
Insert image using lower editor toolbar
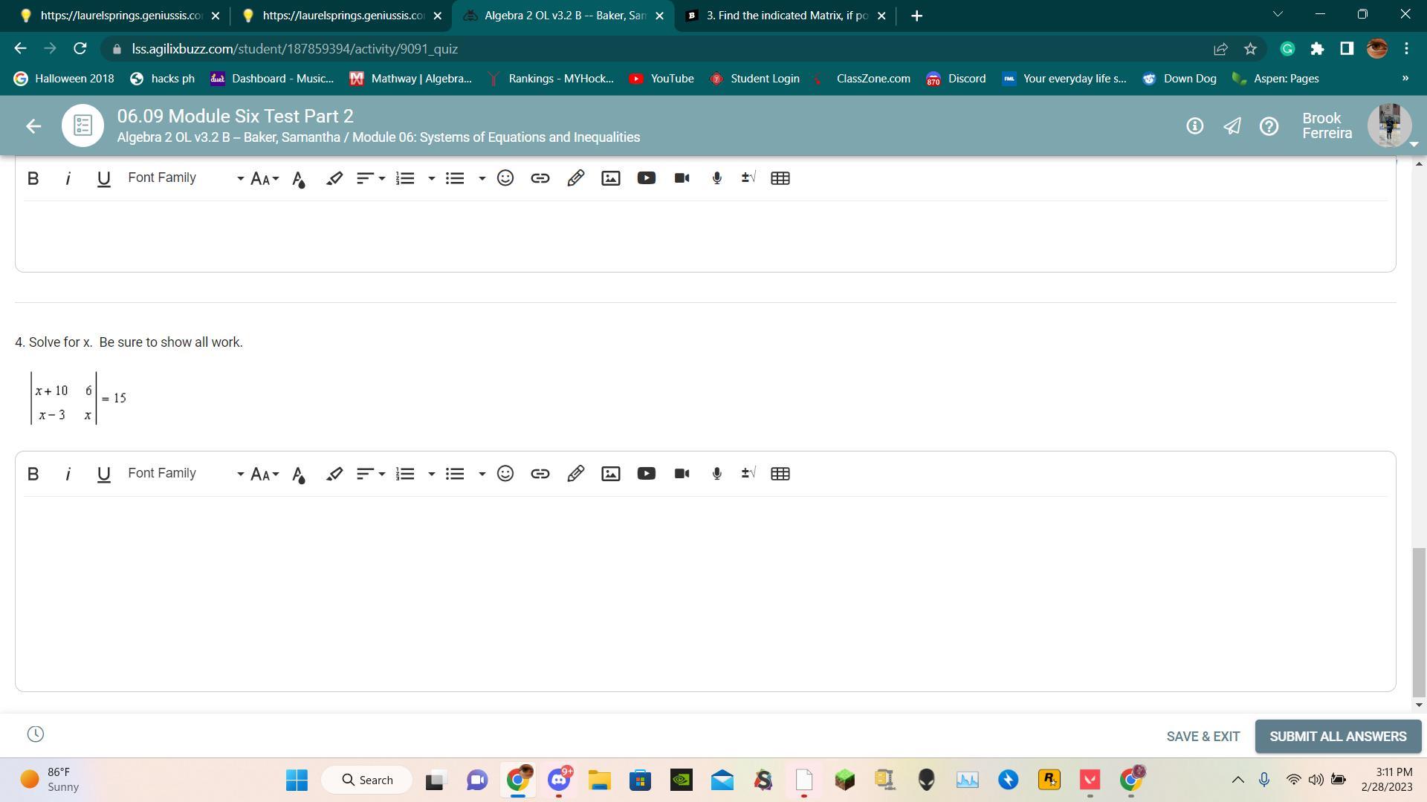(611, 474)
